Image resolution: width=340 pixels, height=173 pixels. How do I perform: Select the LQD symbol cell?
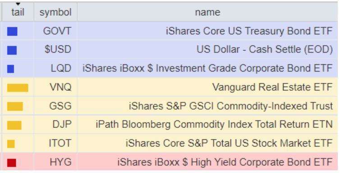55,68
